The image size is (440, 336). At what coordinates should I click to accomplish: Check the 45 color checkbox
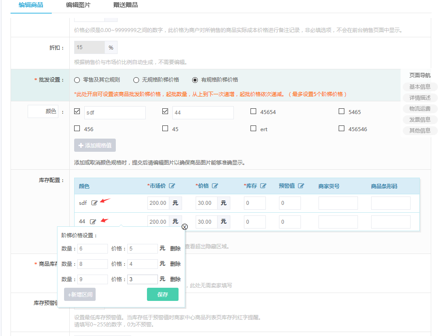click(x=165, y=128)
